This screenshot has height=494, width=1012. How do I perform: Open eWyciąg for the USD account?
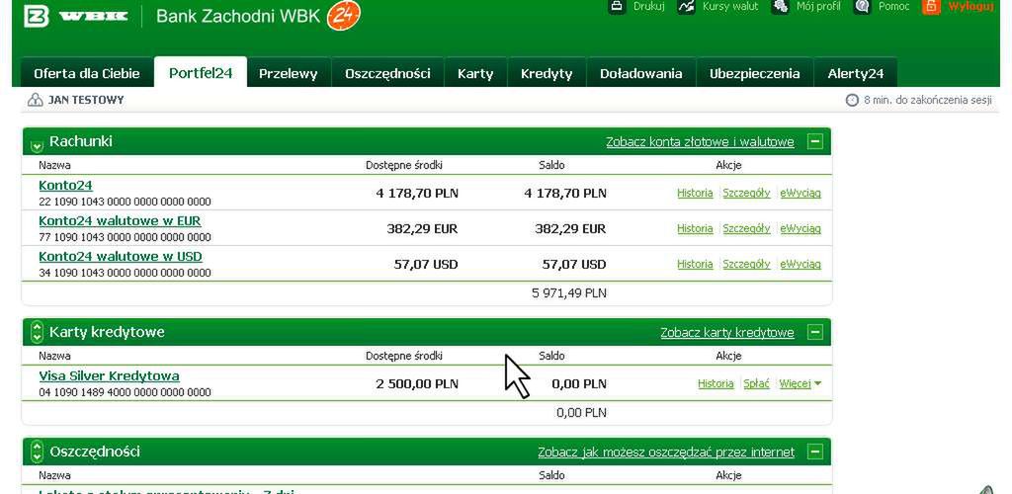pos(801,264)
